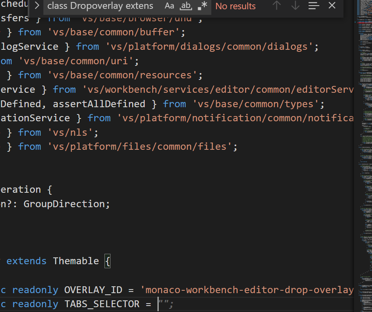
Task: Go to previous match arrow
Action: click(277, 6)
